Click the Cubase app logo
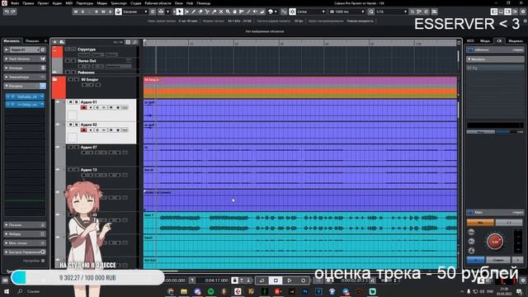Screen dimensions: 528x297 click(x=4, y=3)
